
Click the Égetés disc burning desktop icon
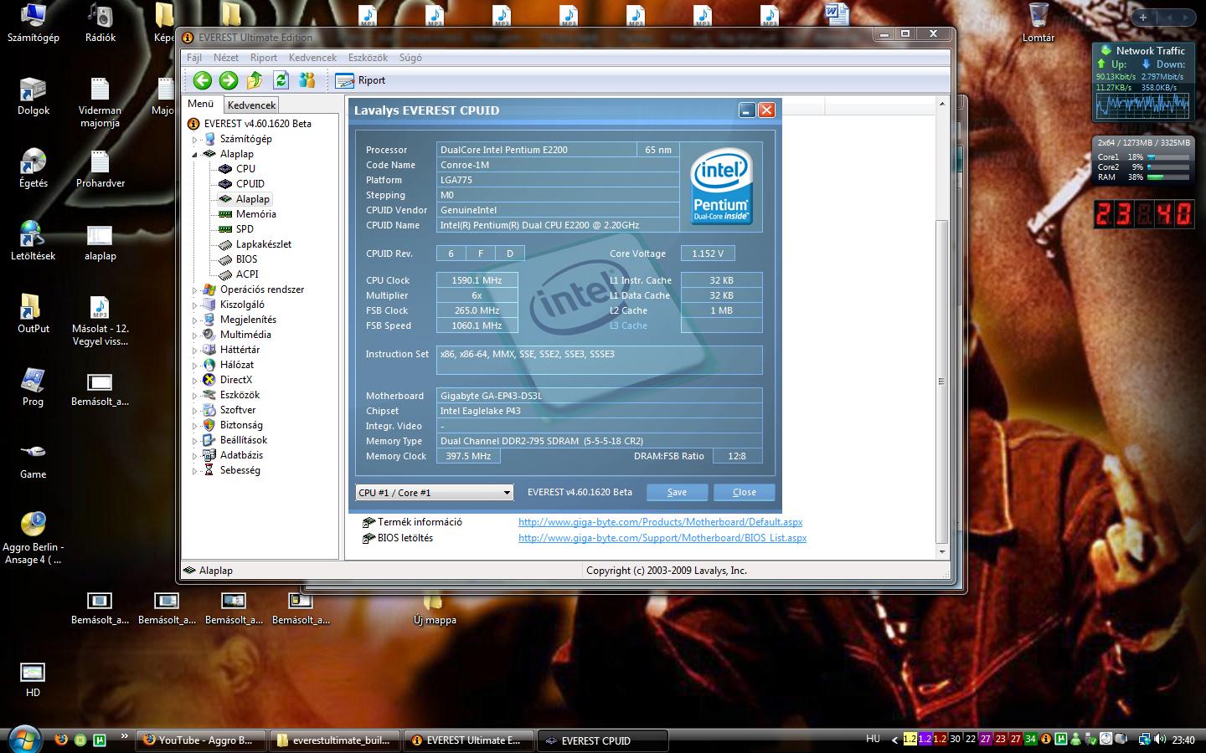tap(33, 168)
